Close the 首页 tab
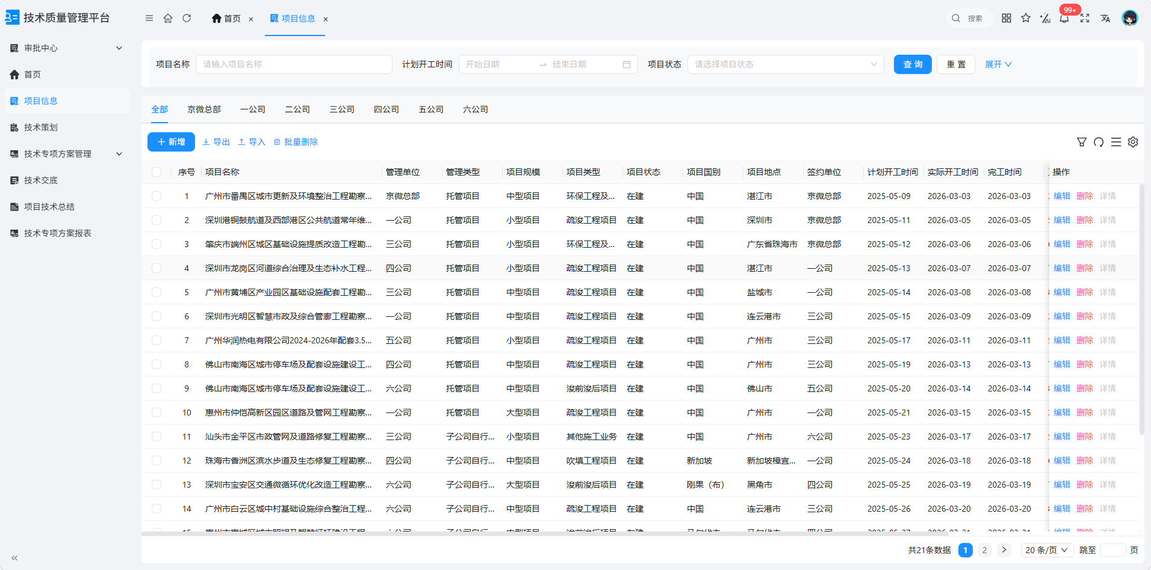This screenshot has width=1151, height=570. point(251,19)
